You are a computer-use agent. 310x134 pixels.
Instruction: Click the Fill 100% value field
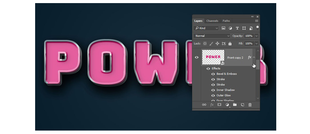249,43
